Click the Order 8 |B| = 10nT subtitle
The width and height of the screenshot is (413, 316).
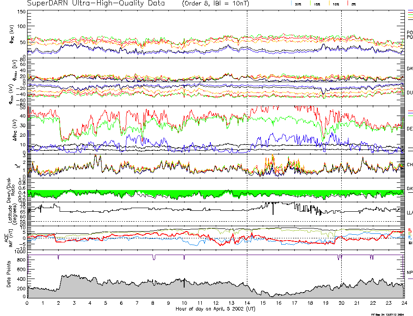coord(219,3)
